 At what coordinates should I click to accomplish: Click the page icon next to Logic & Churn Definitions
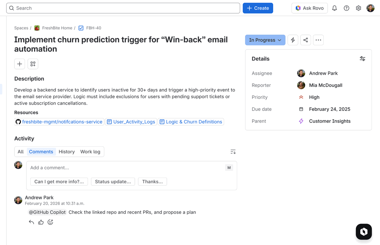point(162,122)
